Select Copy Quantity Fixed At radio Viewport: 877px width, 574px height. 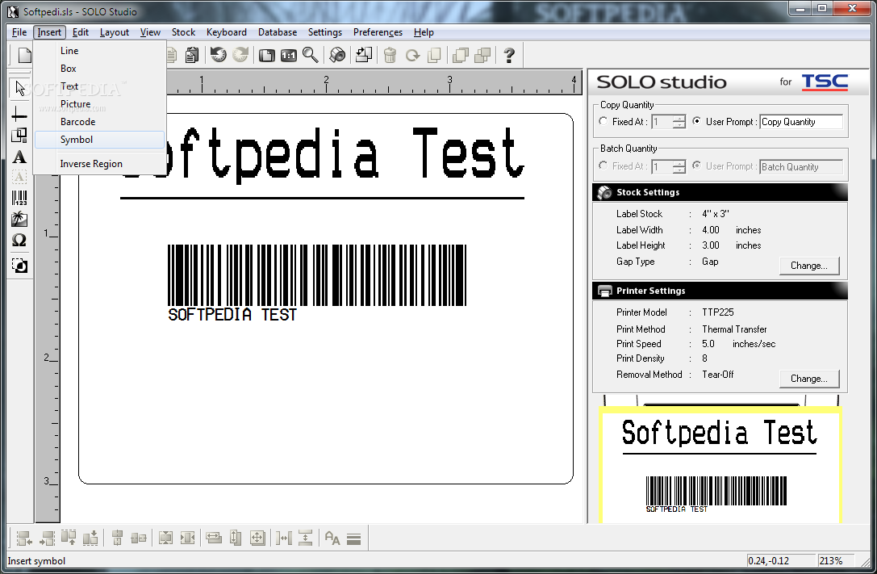[603, 121]
